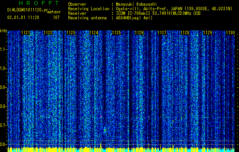This screenshot has width=239, height=152.
Task: Click time marker 1122
Action: coord(48,33)
